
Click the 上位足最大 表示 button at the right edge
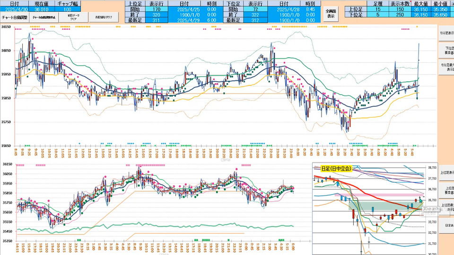(446, 207)
